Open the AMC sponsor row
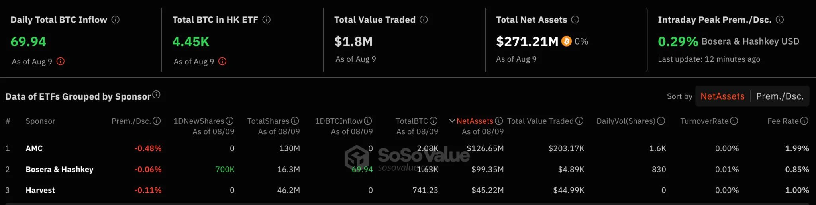 [x=407, y=148]
